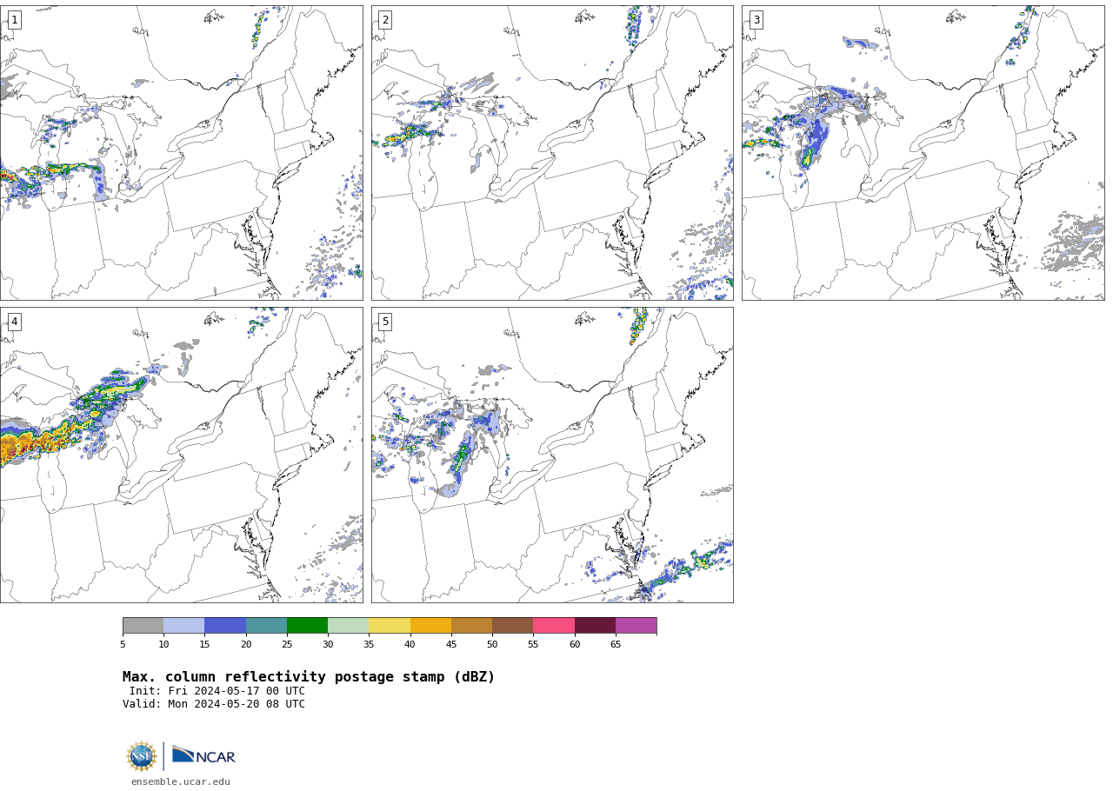Open ensemble member 4 reflectivity map
1113x791 pixels.
point(181,455)
